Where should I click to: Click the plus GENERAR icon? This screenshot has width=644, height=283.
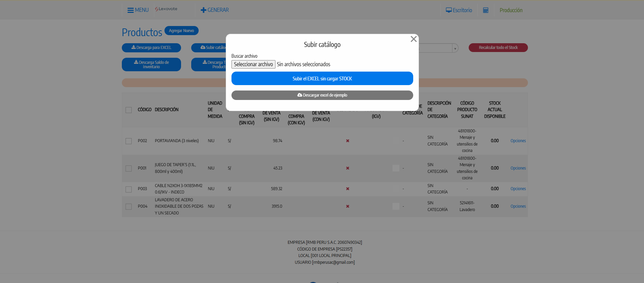(x=203, y=10)
